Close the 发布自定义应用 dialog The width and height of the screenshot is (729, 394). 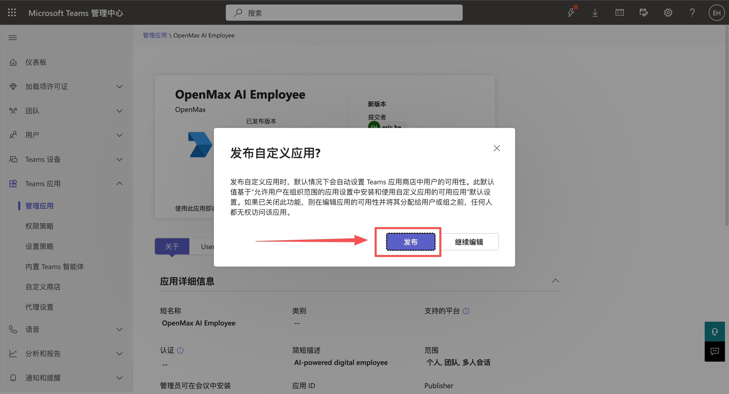tap(497, 148)
